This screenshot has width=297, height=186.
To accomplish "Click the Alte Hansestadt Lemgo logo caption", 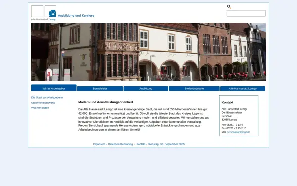I will tap(44, 19).
